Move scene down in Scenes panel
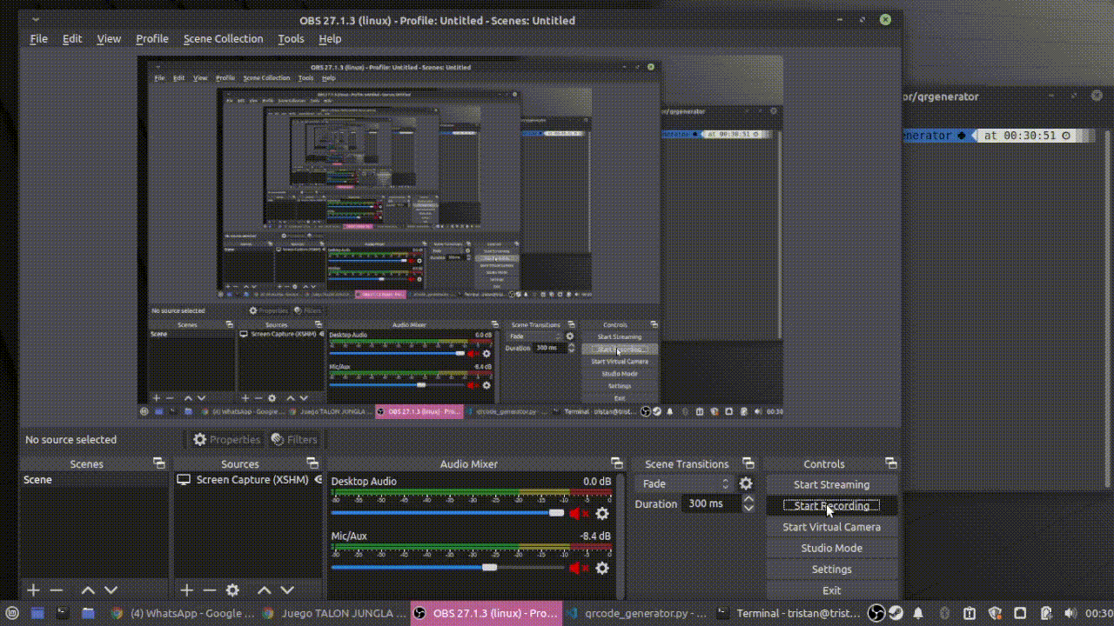1114x626 pixels. click(x=111, y=590)
